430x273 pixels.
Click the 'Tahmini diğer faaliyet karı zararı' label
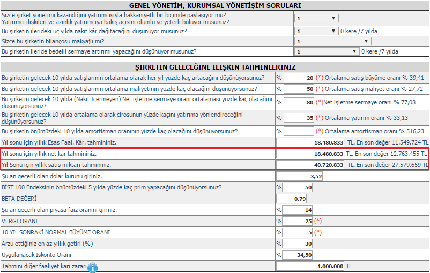(x=44, y=266)
